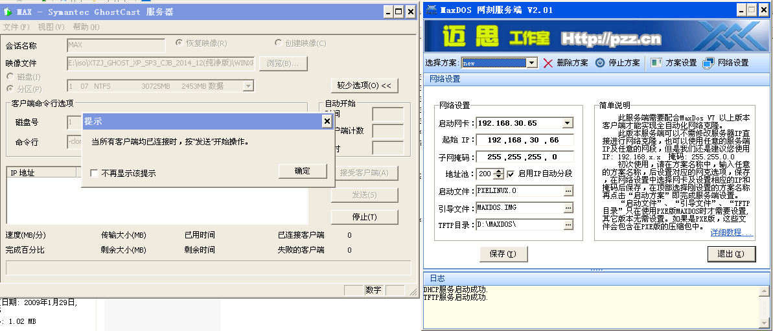Viewport: 773px width, 331px height.
Task: Select the restore image radio button
Action: (179, 43)
